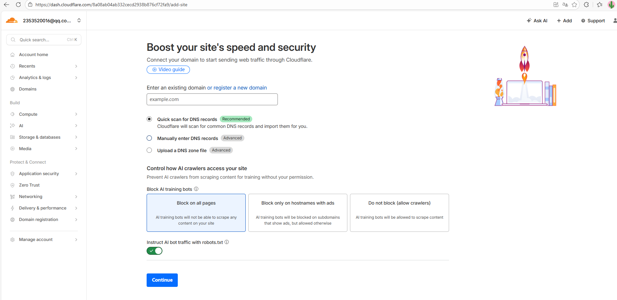This screenshot has height=300, width=617.
Task: Open the account switcher dropdown
Action: [x=79, y=20]
